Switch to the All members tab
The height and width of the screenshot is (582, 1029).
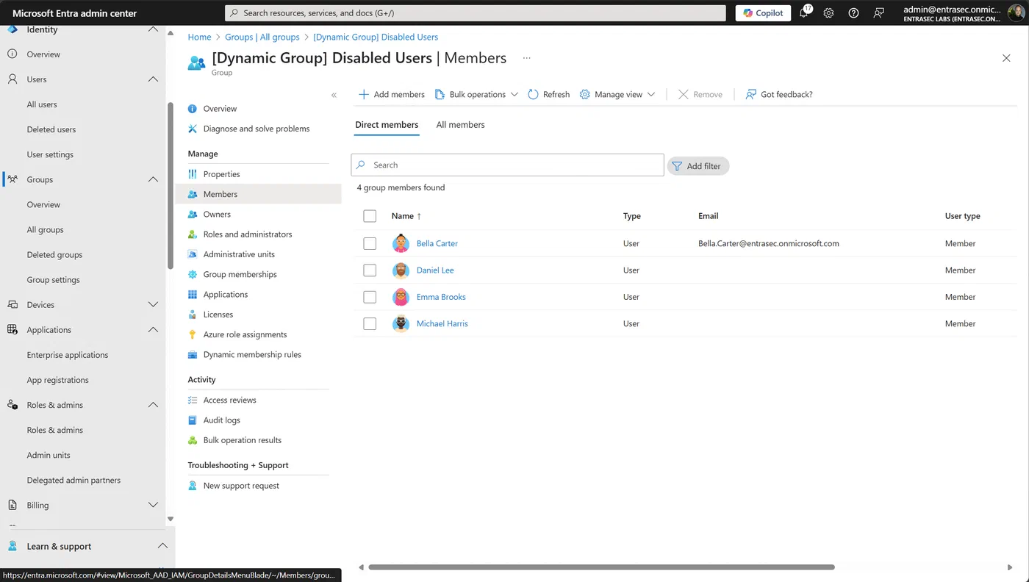coord(461,125)
